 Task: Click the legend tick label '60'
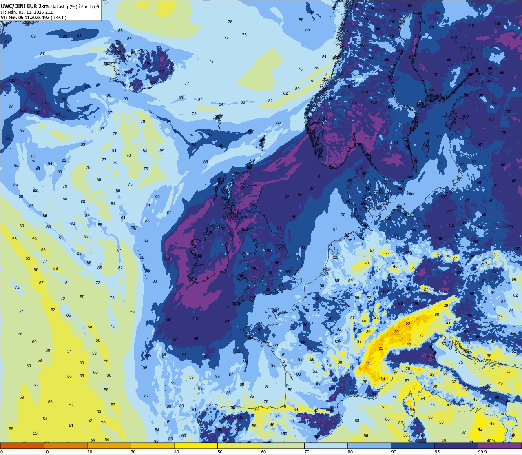(x=263, y=452)
